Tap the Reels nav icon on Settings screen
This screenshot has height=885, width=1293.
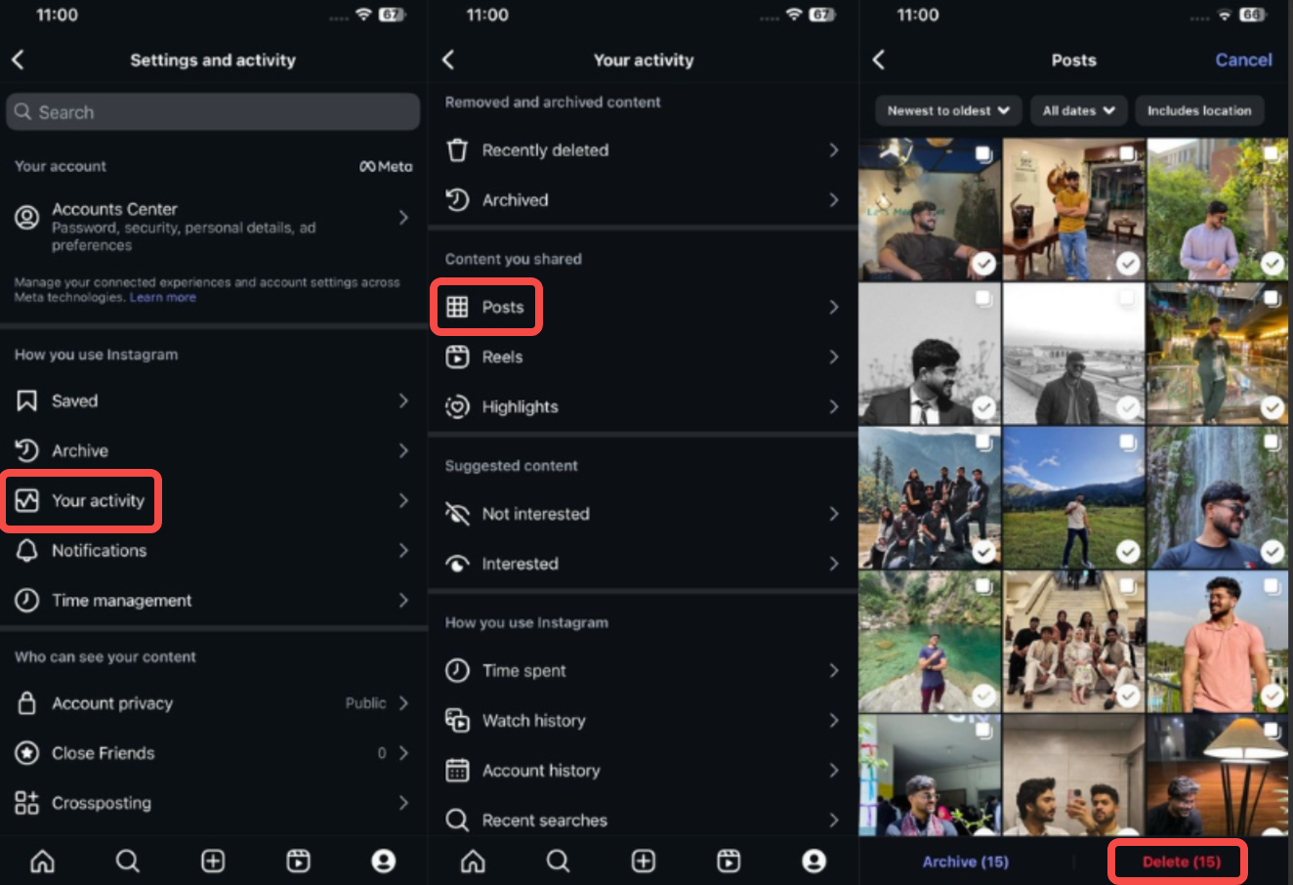pyautogui.click(x=298, y=861)
